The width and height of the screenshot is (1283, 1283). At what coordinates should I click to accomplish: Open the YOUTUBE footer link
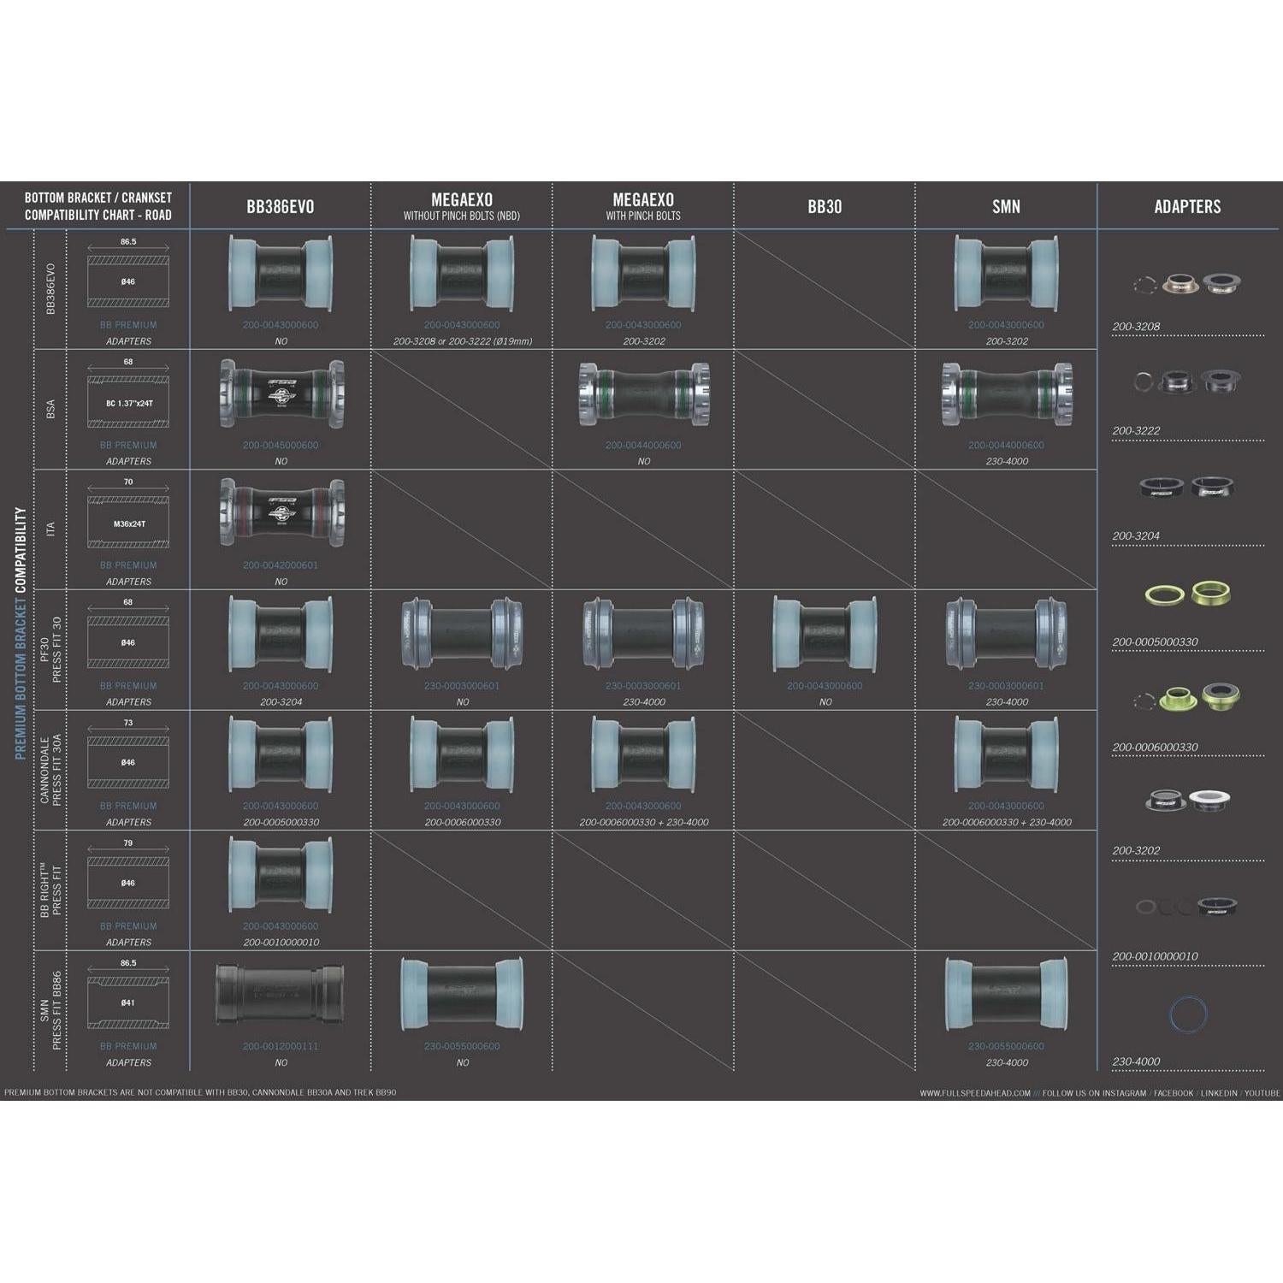1262,1093
